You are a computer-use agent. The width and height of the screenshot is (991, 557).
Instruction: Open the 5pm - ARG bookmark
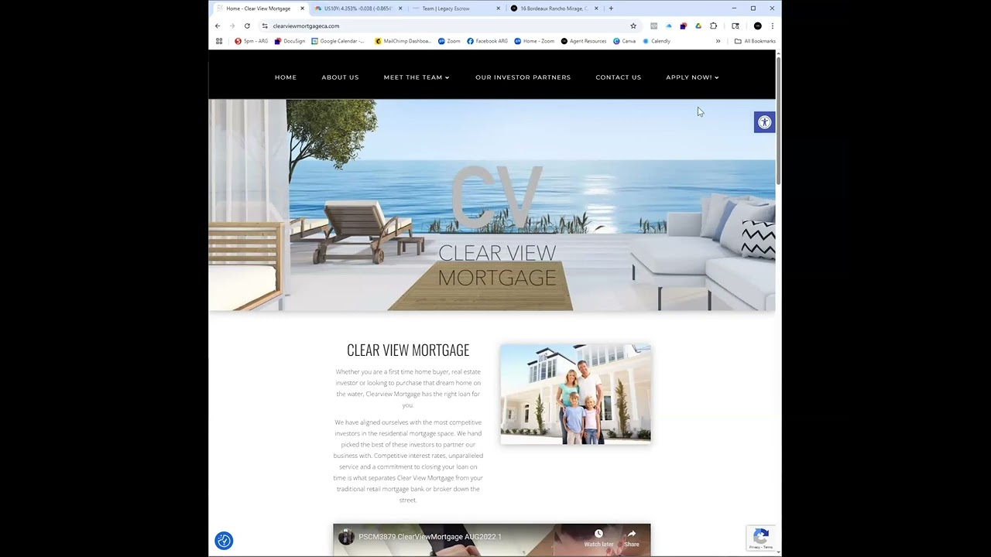(252, 41)
